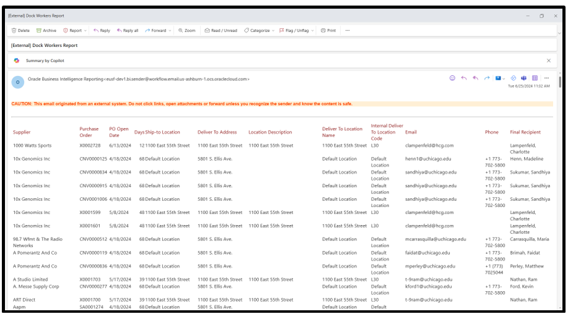
Task: Click the ribbon collapse chevron at toolbar's right
Action: point(560,33)
